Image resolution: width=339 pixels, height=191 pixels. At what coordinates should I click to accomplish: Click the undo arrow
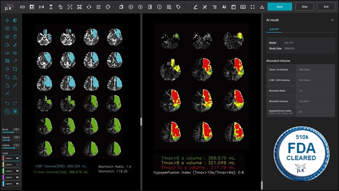7,103
